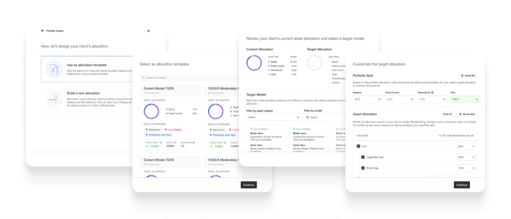Select the first Corient Model 75/25 template card
The height and width of the screenshot is (219, 511).
point(170,119)
